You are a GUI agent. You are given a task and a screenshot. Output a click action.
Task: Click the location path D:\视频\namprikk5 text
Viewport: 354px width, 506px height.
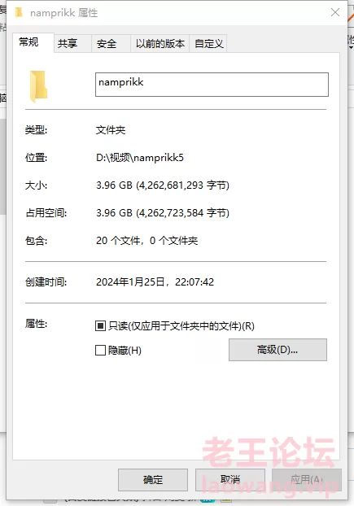tap(140, 158)
